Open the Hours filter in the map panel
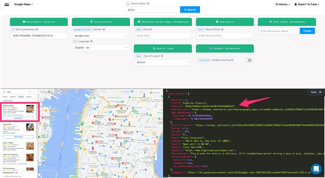The height and width of the screenshot is (178, 325). click(x=29, y=96)
